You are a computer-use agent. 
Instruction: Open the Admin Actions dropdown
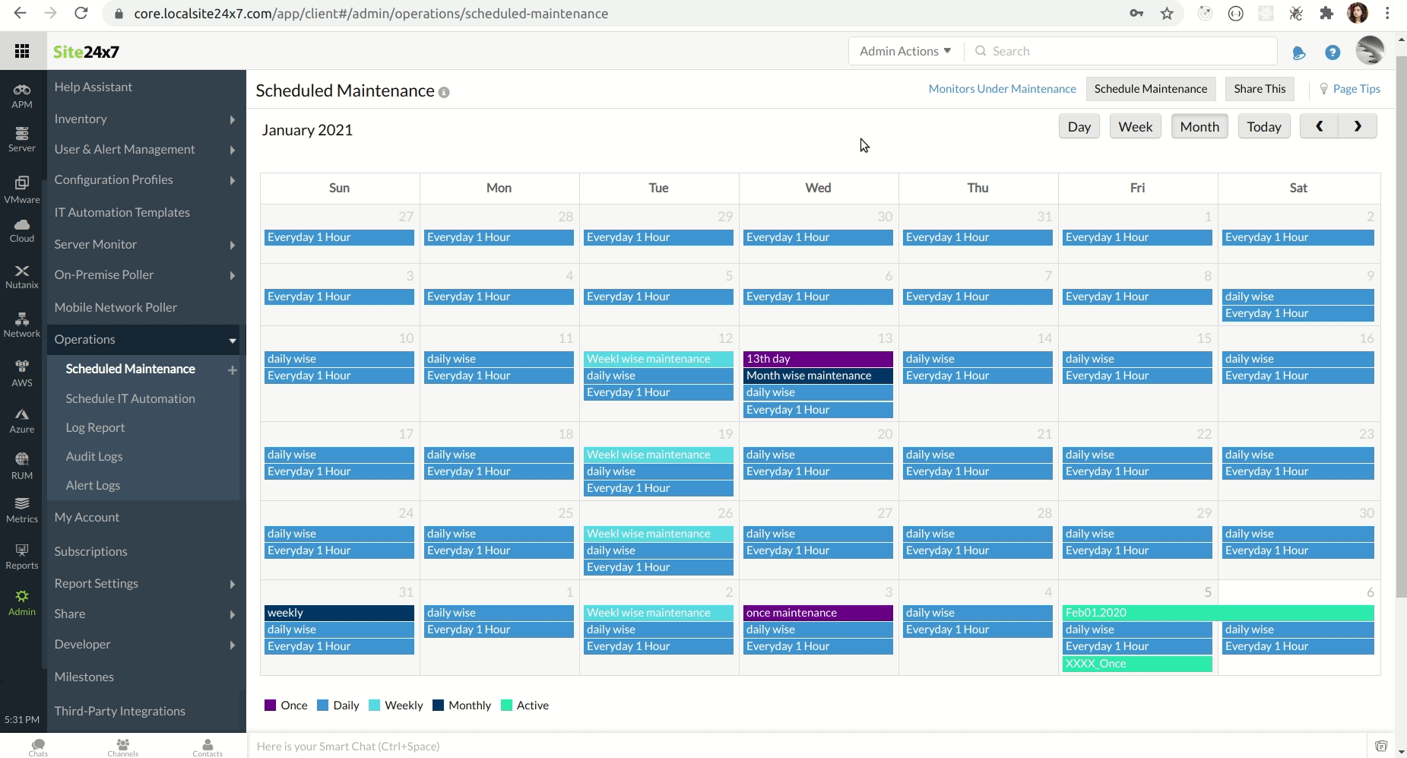point(905,51)
